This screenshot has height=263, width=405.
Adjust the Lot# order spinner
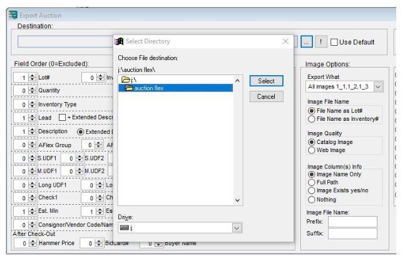32,77
